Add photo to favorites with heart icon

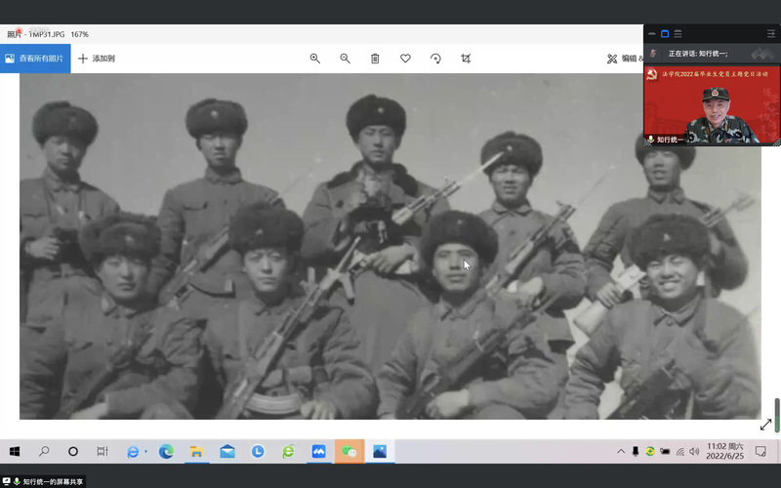[x=405, y=59]
